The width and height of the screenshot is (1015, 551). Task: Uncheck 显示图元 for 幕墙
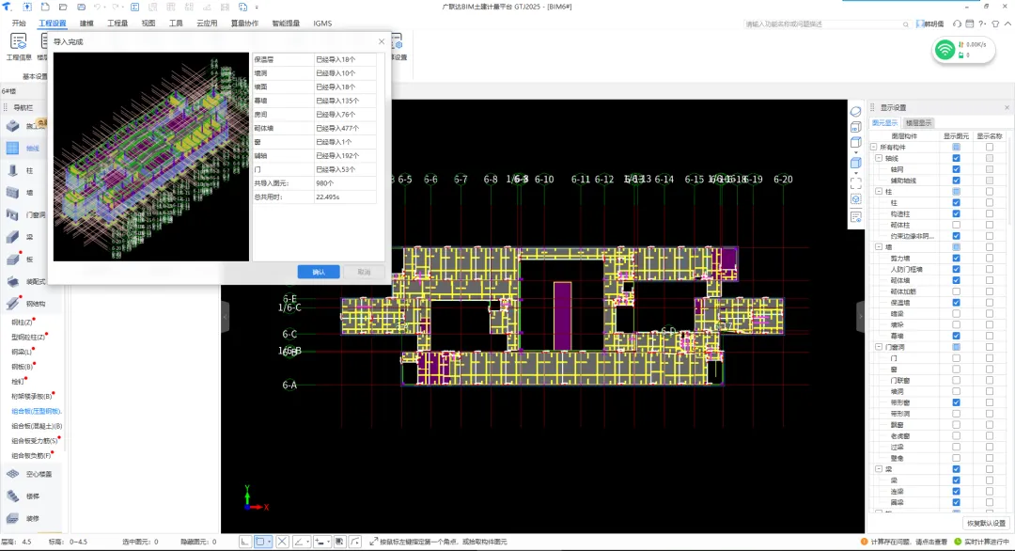coord(956,336)
